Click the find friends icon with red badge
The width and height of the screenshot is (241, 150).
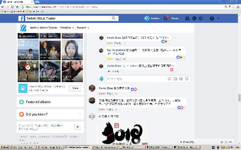166,18
